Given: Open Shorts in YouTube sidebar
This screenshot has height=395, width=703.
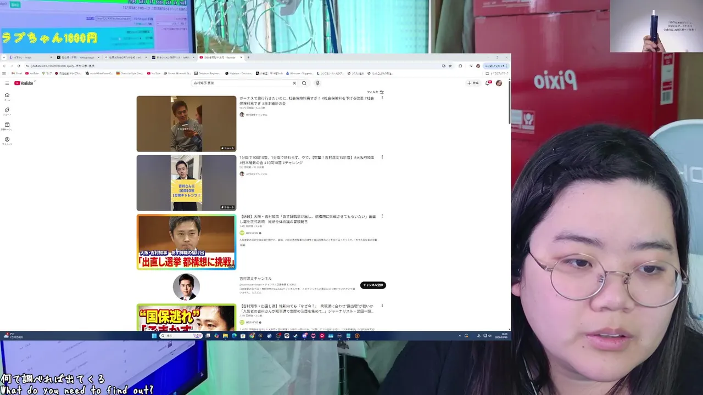Looking at the screenshot, I should [x=7, y=111].
